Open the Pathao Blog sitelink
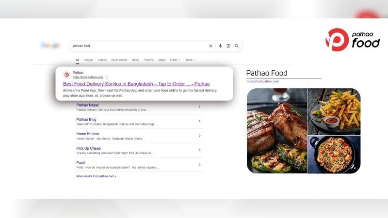The width and height of the screenshot is (388, 218). tap(86, 119)
